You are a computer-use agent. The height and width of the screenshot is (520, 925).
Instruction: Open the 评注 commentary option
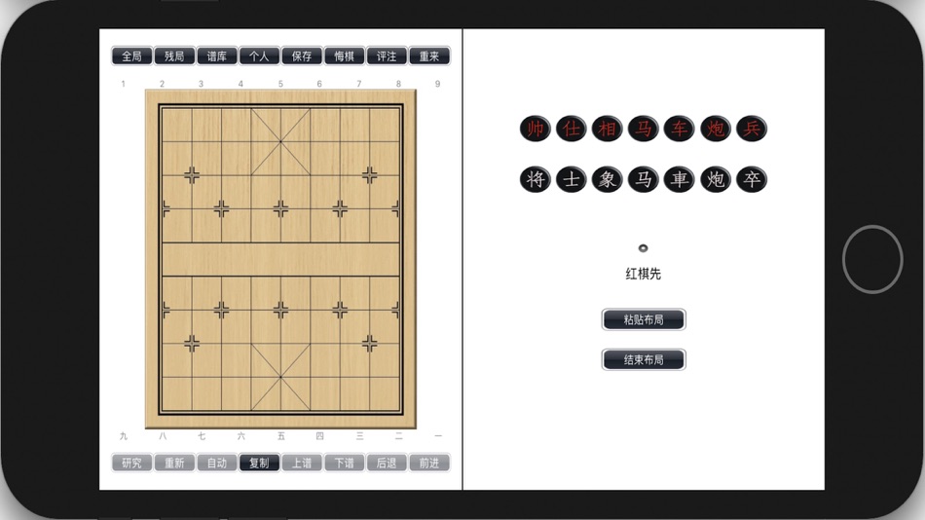tap(387, 56)
